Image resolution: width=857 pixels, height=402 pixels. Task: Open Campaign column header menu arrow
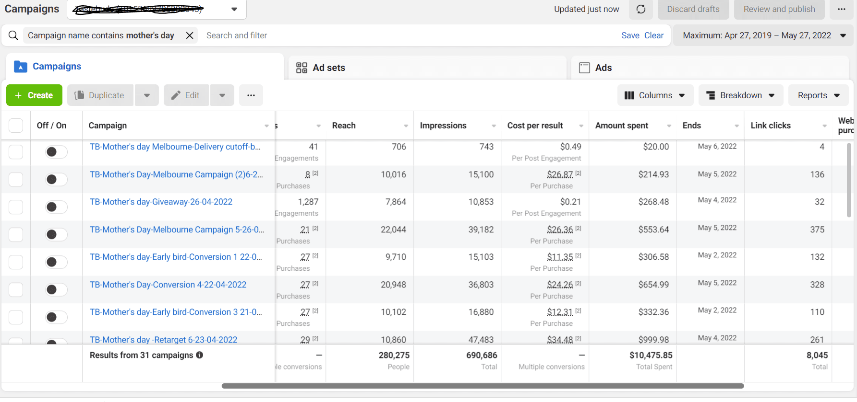click(266, 126)
